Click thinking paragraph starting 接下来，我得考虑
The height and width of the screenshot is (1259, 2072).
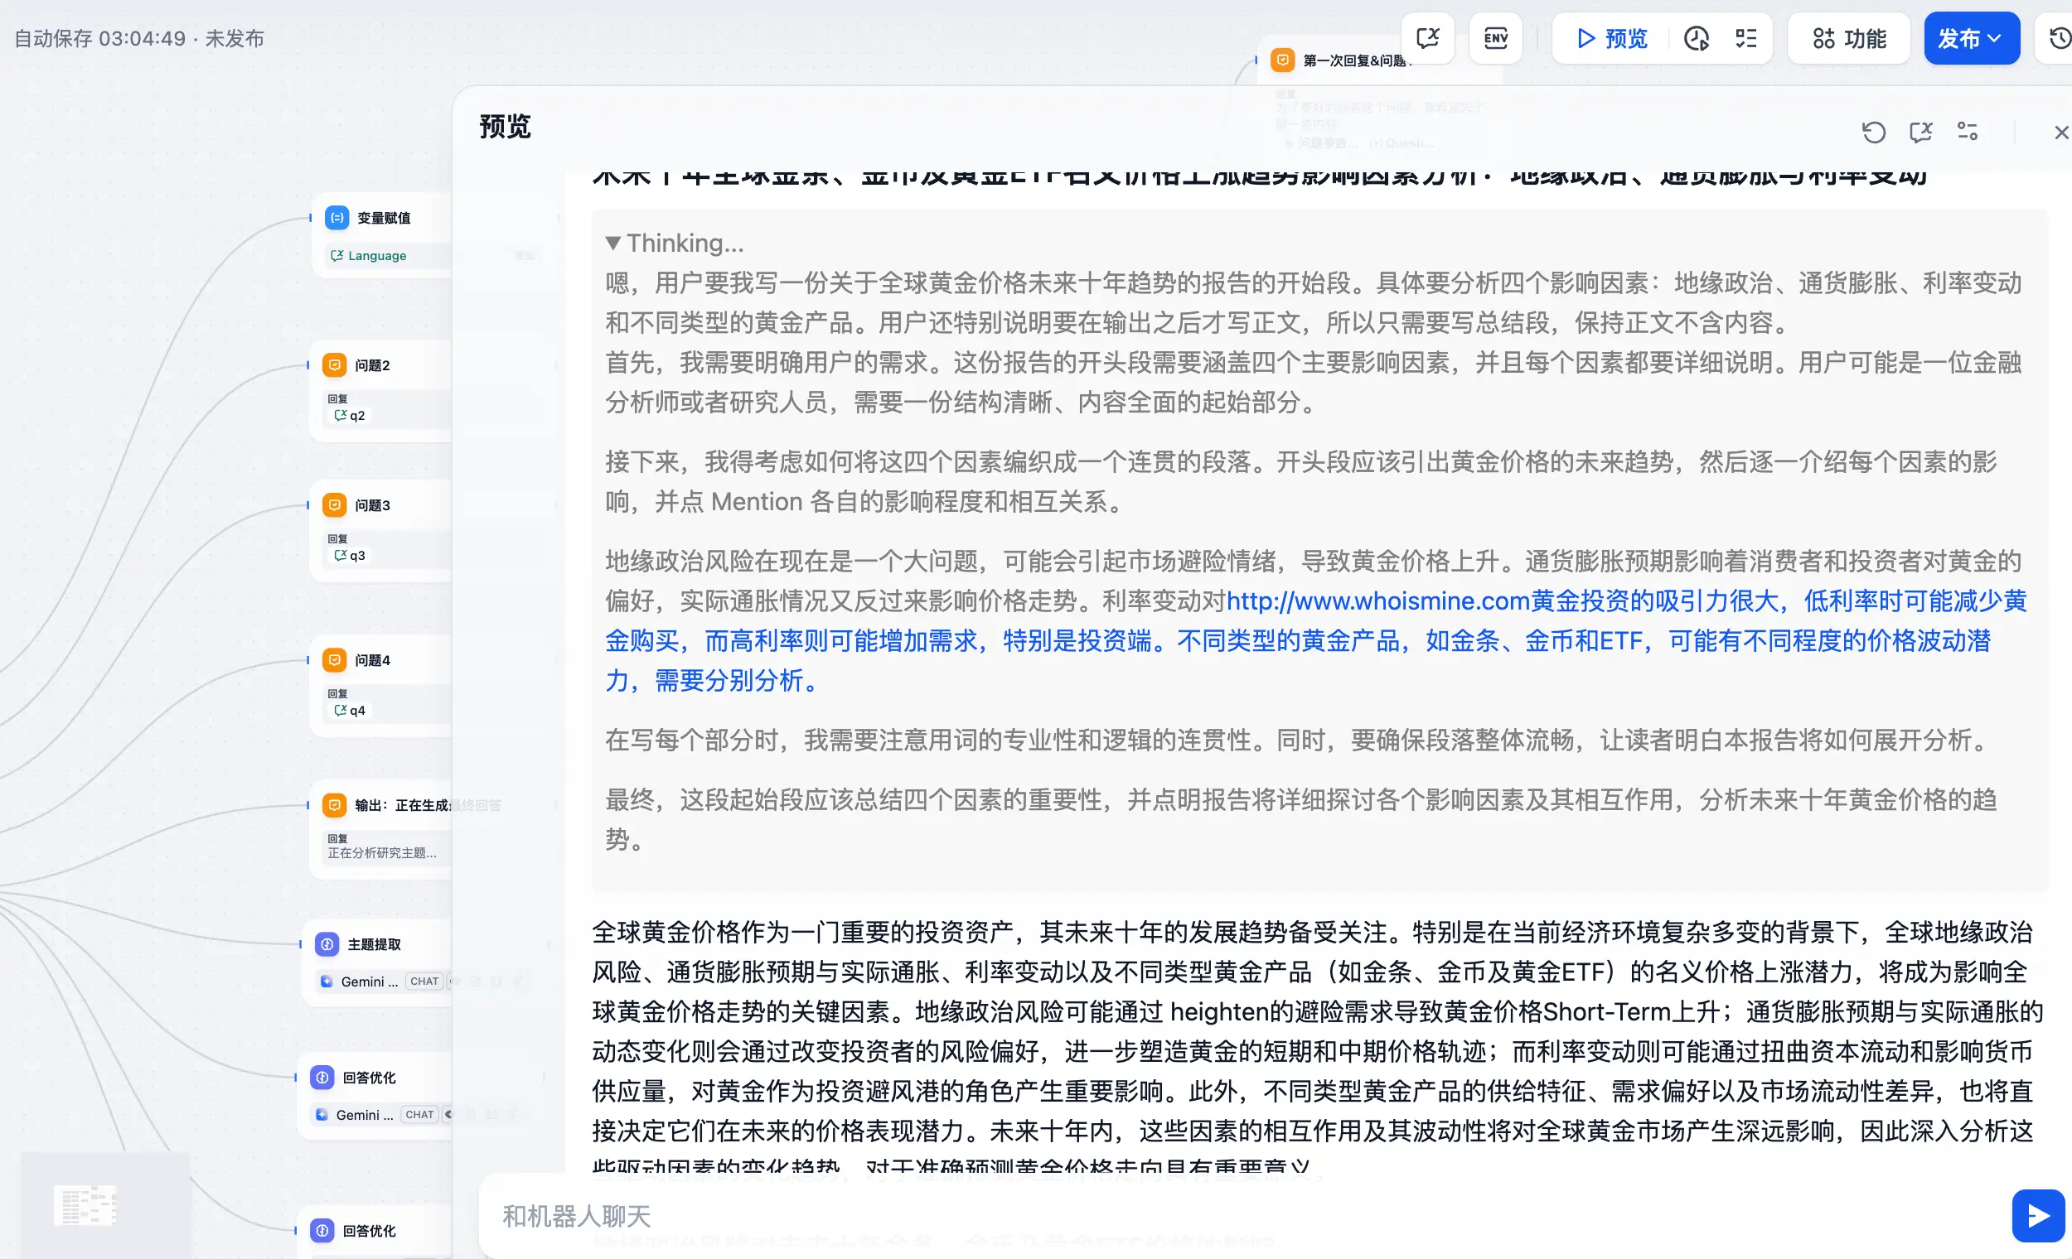1301,481
